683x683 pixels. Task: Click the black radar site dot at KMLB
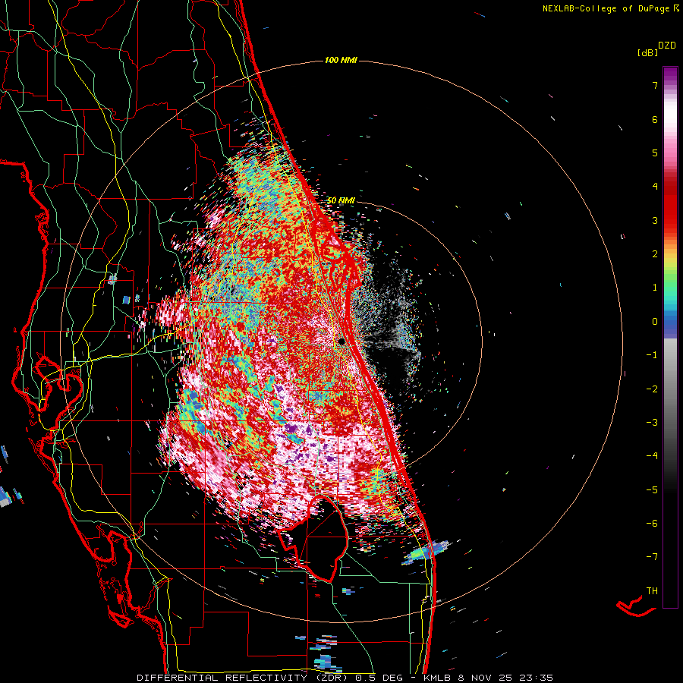click(x=342, y=341)
